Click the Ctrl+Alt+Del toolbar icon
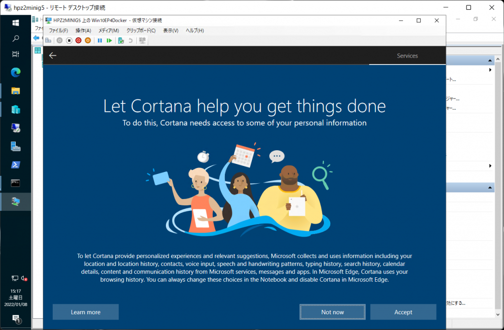 pos(48,40)
